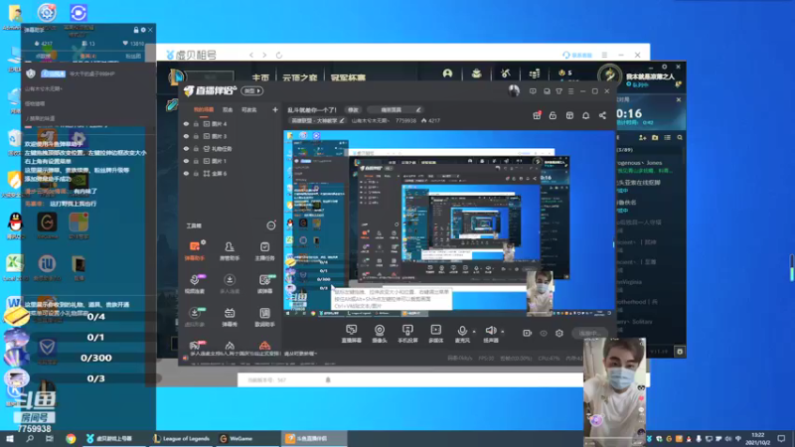Click the record video icon in bottom bar
This screenshot has height=447, width=795.
[x=528, y=333]
